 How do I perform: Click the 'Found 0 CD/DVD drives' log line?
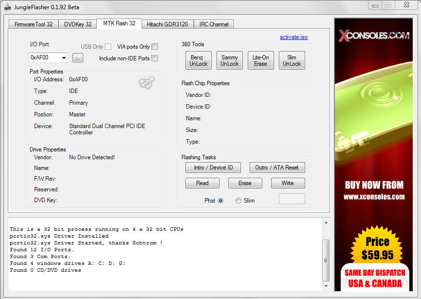point(45,270)
